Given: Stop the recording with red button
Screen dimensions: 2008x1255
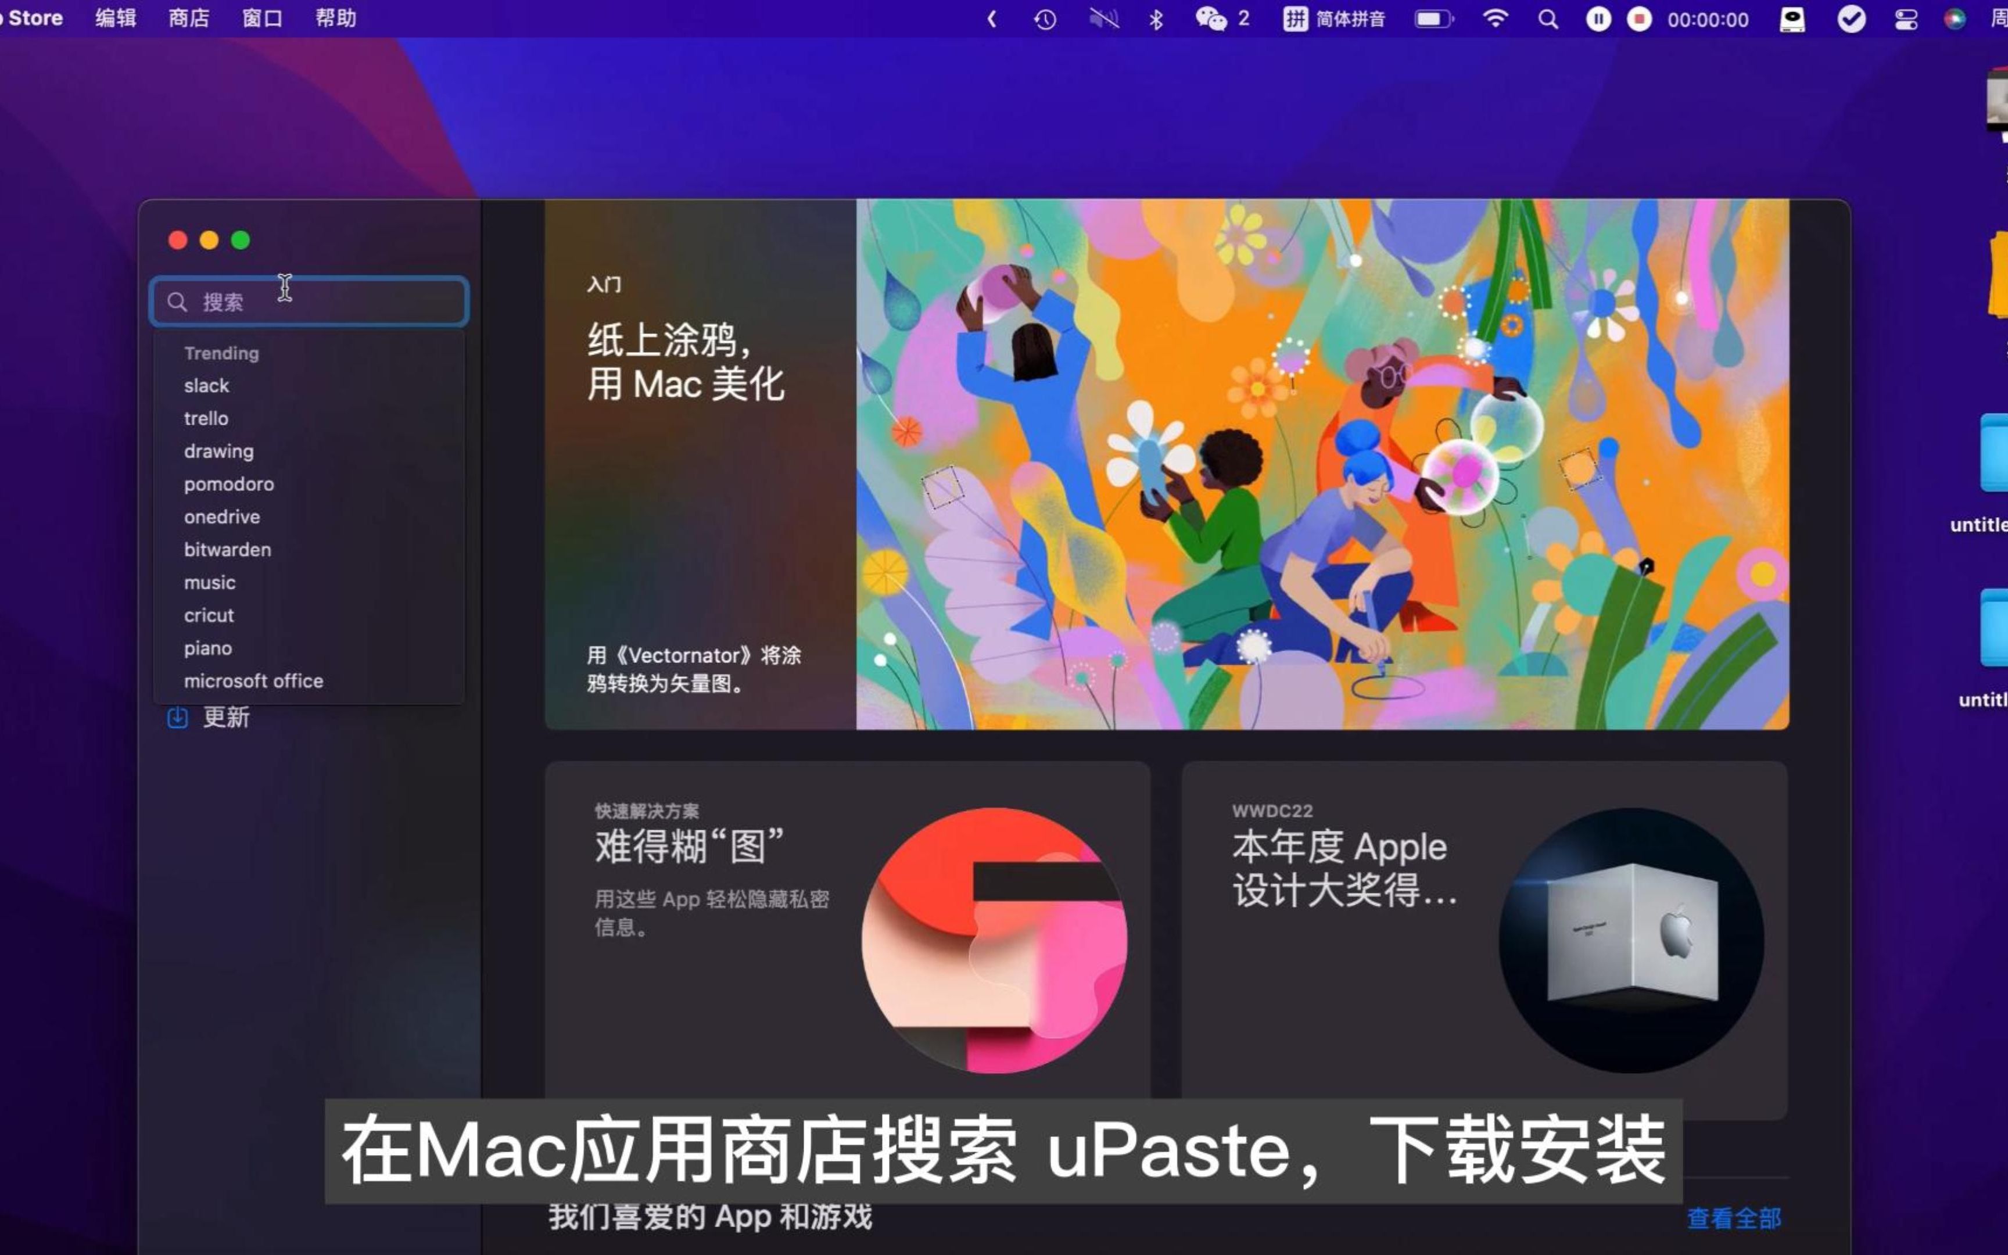Looking at the screenshot, I should click(x=1638, y=19).
